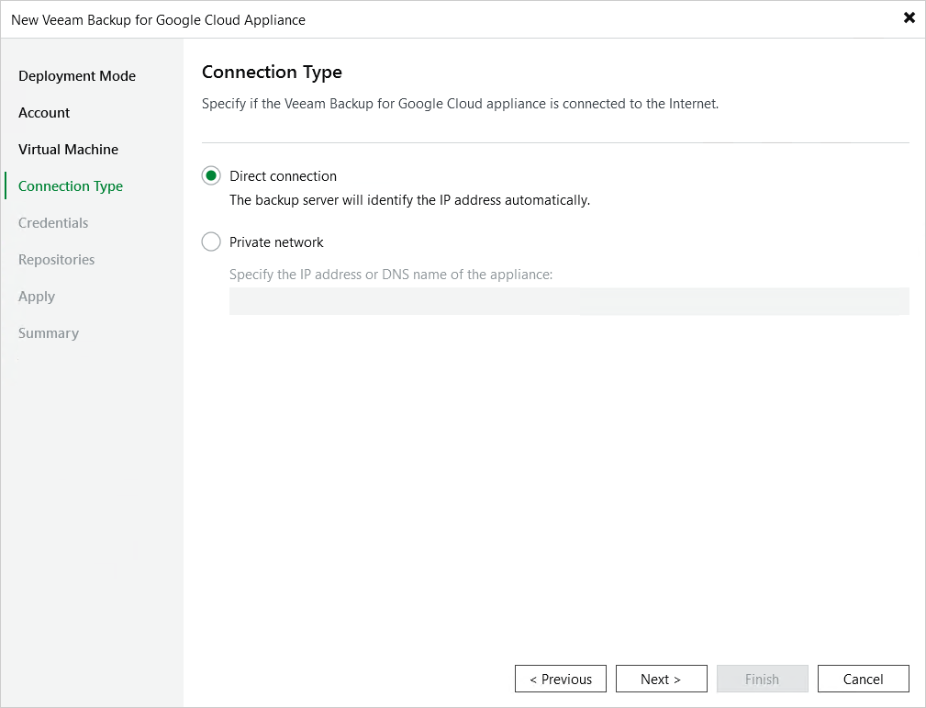Go to the Summary step
Screen dimensions: 926x708
click(x=49, y=332)
